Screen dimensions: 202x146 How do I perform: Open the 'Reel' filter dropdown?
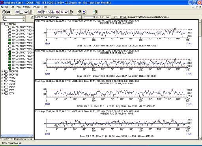tap(24, 20)
